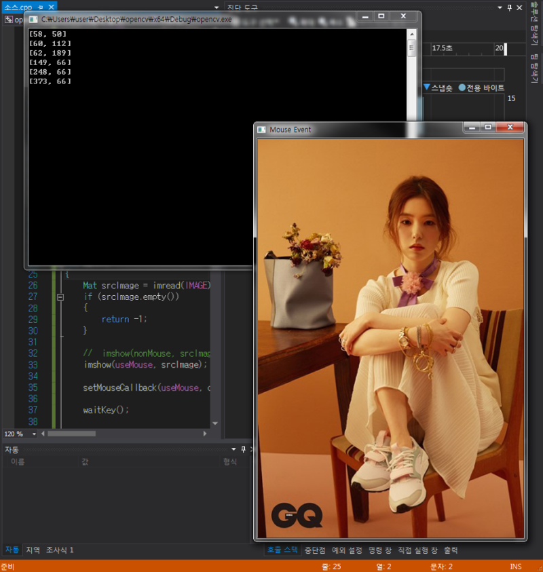Switch to the 조사식 1 tab
Viewport: 543px width, 572px height.
tap(60, 550)
